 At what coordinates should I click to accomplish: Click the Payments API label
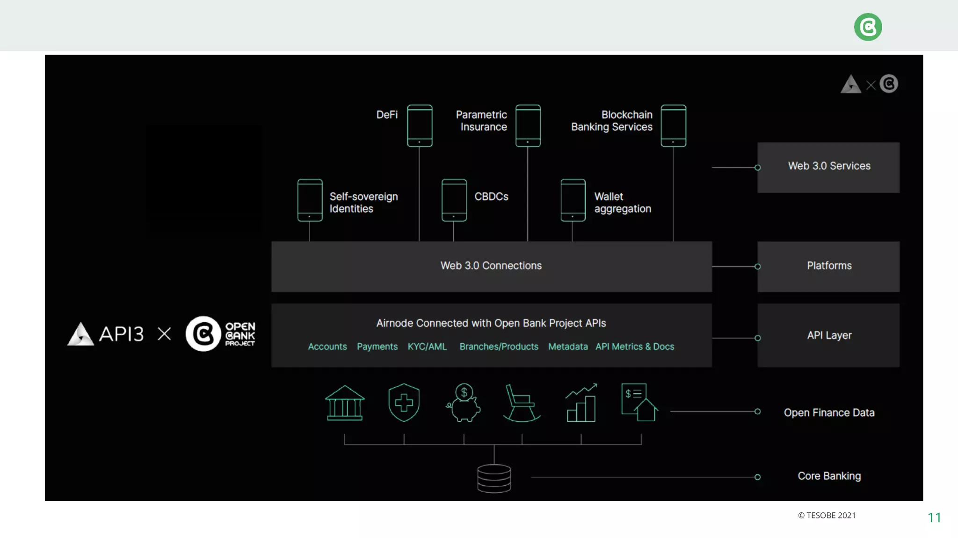point(377,347)
